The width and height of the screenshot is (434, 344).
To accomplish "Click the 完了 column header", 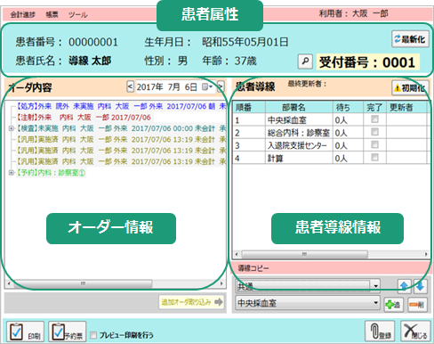I will 374,107.
